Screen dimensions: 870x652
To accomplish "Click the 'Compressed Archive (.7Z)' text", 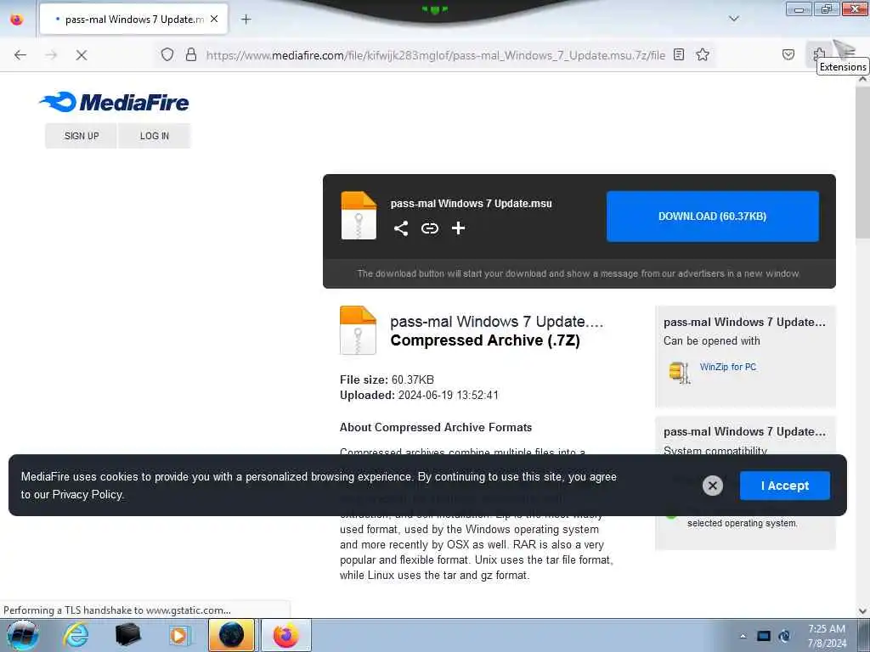I will point(485,340).
